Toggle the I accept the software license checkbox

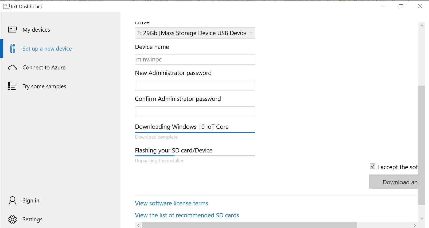pos(372,166)
